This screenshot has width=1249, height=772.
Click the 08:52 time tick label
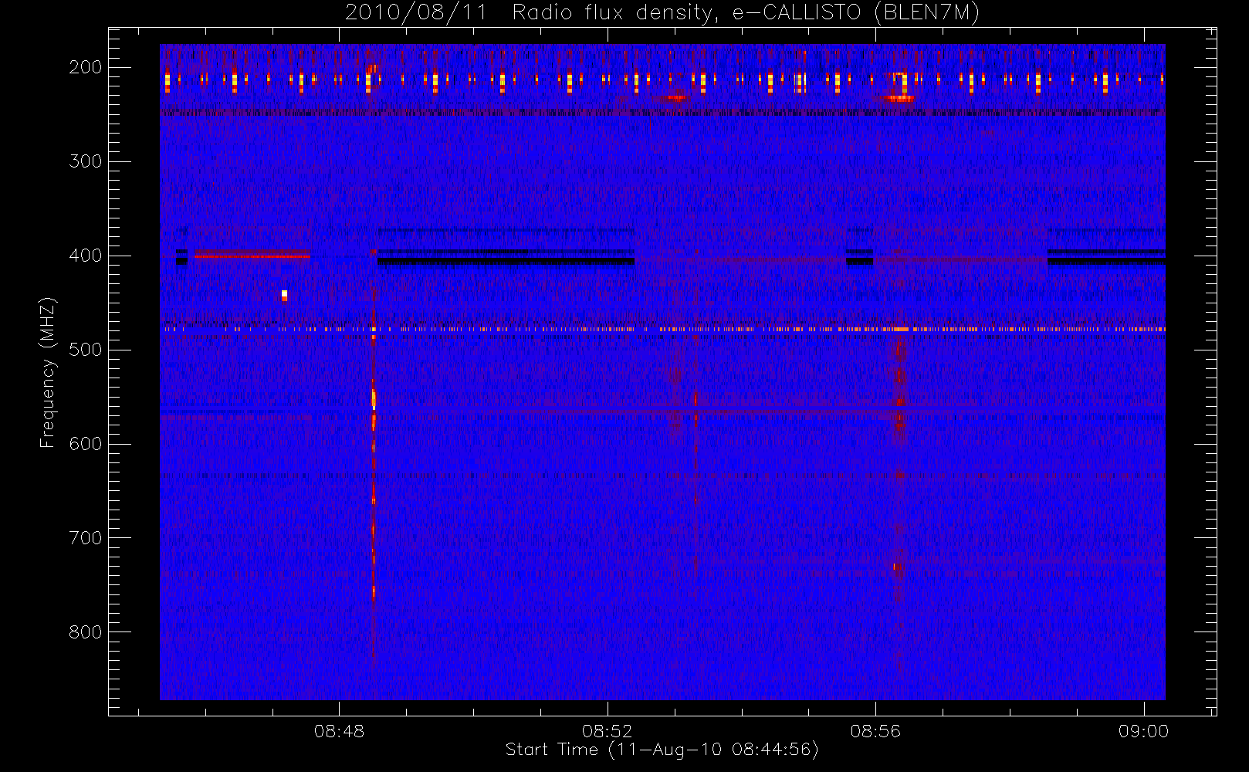(608, 731)
